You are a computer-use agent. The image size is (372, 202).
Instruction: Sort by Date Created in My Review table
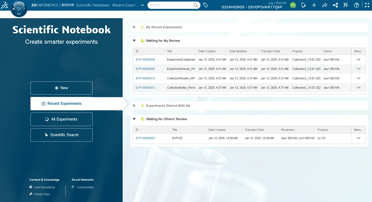[207, 51]
